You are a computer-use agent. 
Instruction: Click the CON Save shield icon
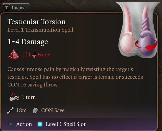35,110
